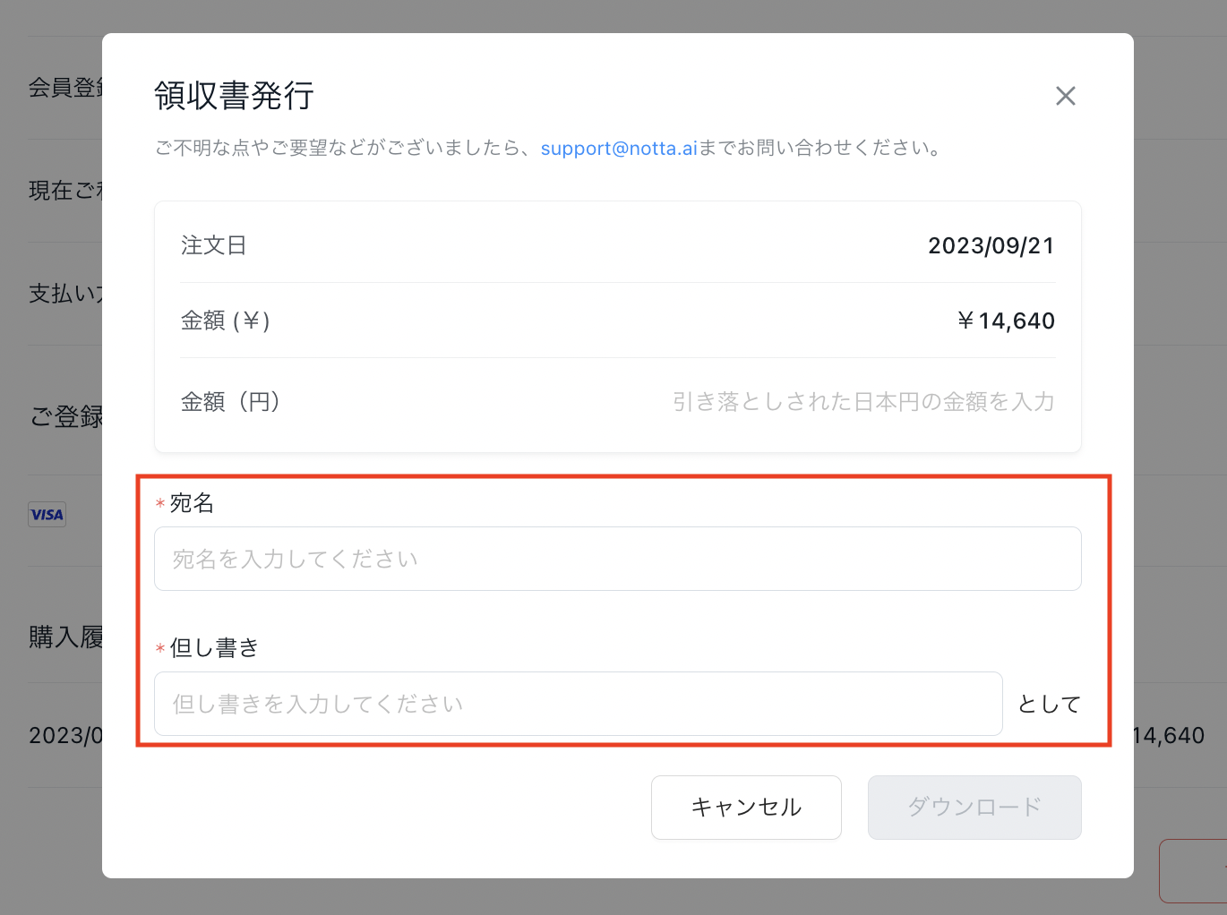Click the 会員登録 text in background
This screenshot has height=915, width=1227.
click(x=65, y=88)
